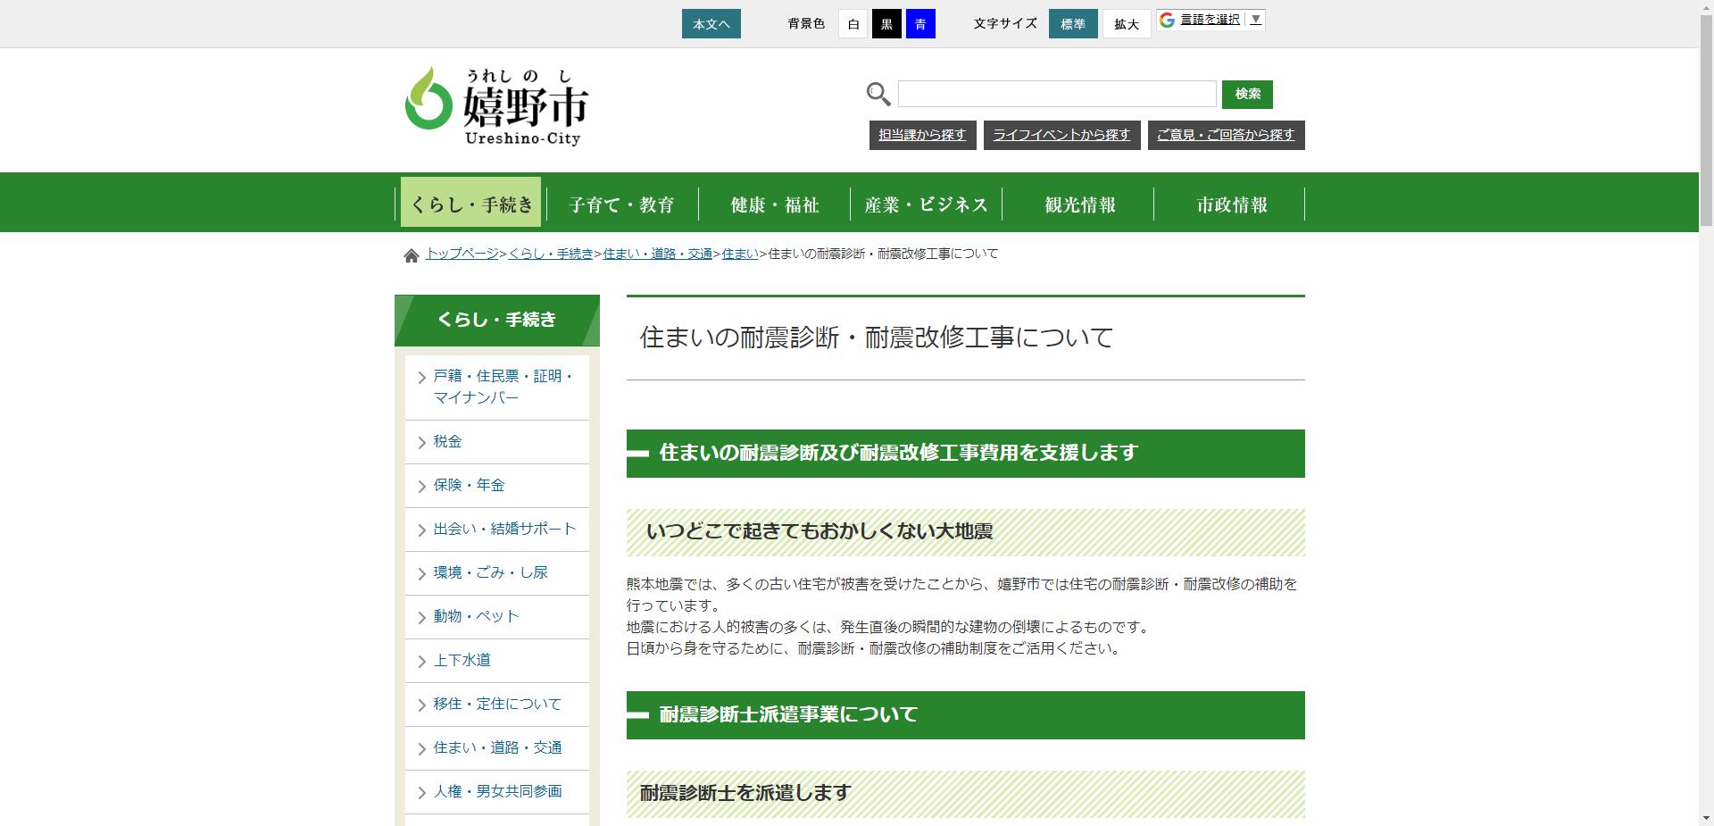Open the 住まい breadcrumb link
Screen dimensions: 1714x826
(x=739, y=254)
